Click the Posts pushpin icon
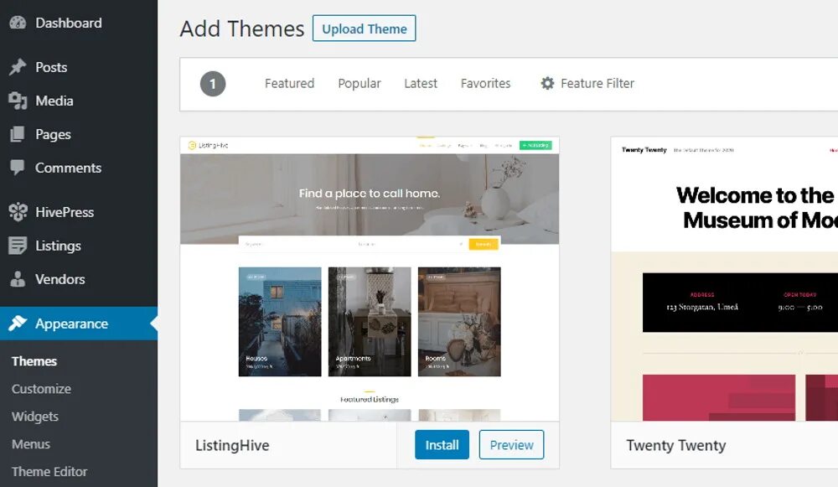Image resolution: width=838 pixels, height=487 pixels. click(x=18, y=67)
